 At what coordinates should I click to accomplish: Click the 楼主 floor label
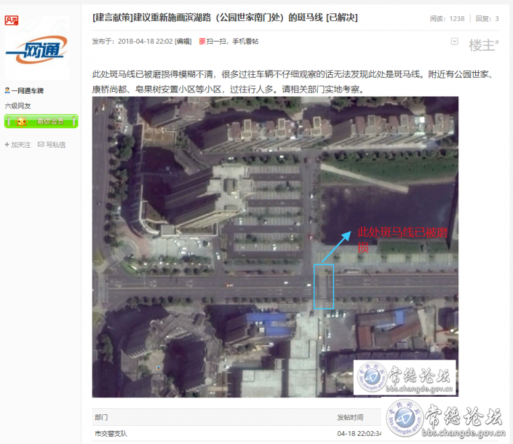click(483, 45)
